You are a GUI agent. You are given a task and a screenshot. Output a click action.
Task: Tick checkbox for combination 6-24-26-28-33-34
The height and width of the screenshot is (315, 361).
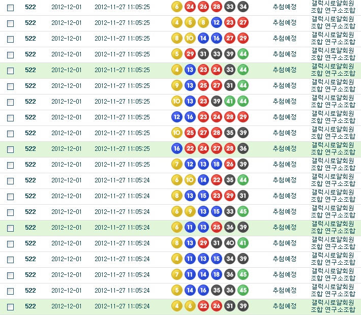click(10, 8)
